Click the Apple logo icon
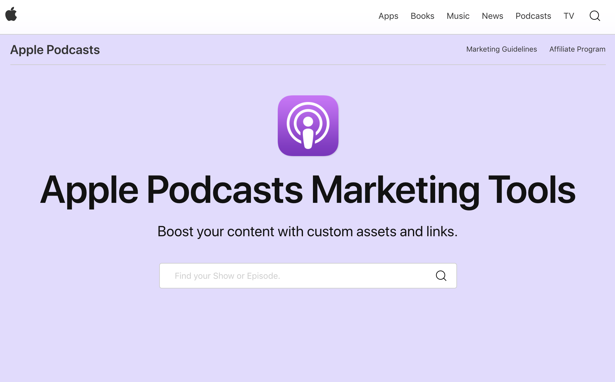 pos(11,14)
